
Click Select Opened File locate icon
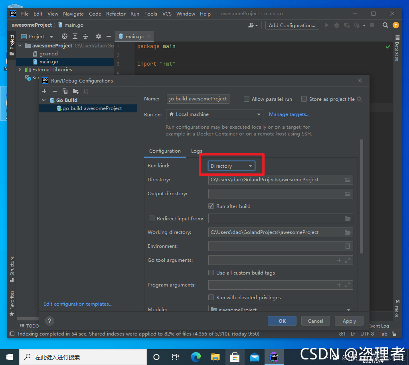[64, 36]
